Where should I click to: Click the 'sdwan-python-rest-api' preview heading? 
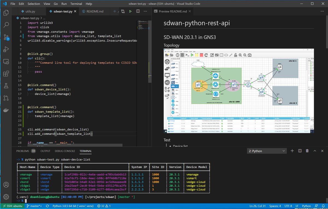pos(197,23)
